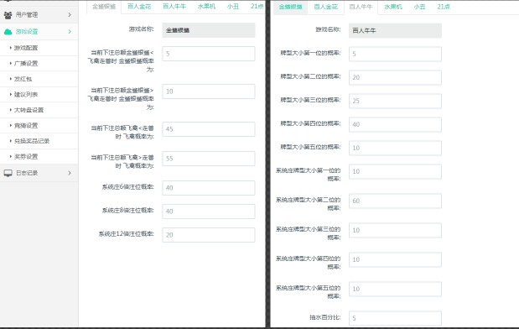Open 竞猜设置 in the sidebar

[39, 126]
